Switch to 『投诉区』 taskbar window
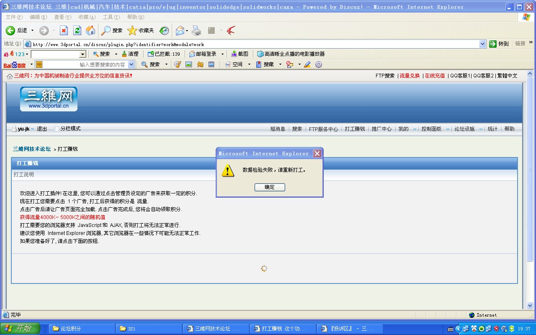Screen dimensions: 536x335 [350, 329]
